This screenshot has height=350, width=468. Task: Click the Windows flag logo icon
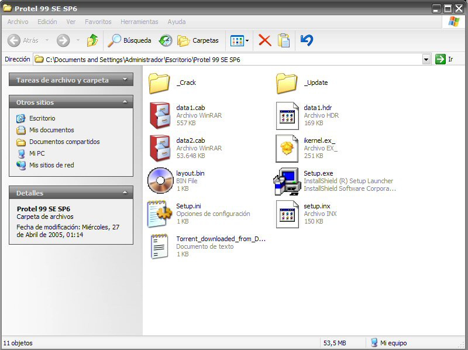(454, 22)
